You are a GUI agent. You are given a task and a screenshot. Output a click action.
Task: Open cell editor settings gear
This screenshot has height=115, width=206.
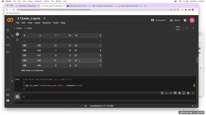tap(179, 93)
